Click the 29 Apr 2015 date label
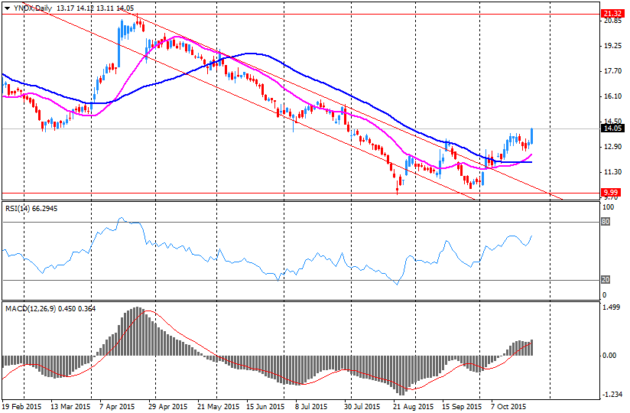Image resolution: width=630 pixels, height=413 pixels. tap(168, 407)
